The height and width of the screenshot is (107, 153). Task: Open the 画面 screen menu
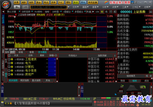pos(85,7)
